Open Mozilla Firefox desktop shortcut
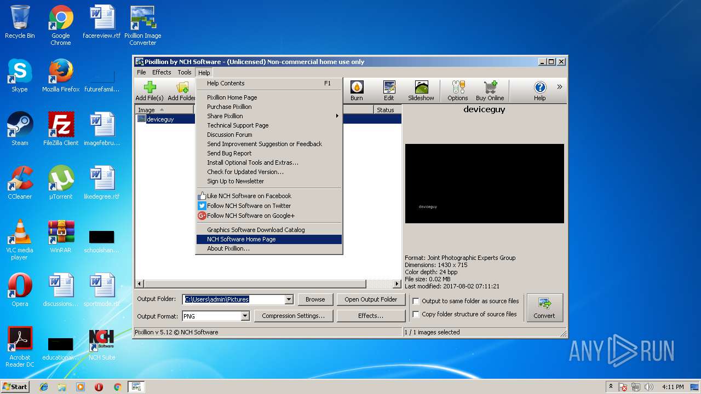This screenshot has width=701, height=394. coord(61,76)
